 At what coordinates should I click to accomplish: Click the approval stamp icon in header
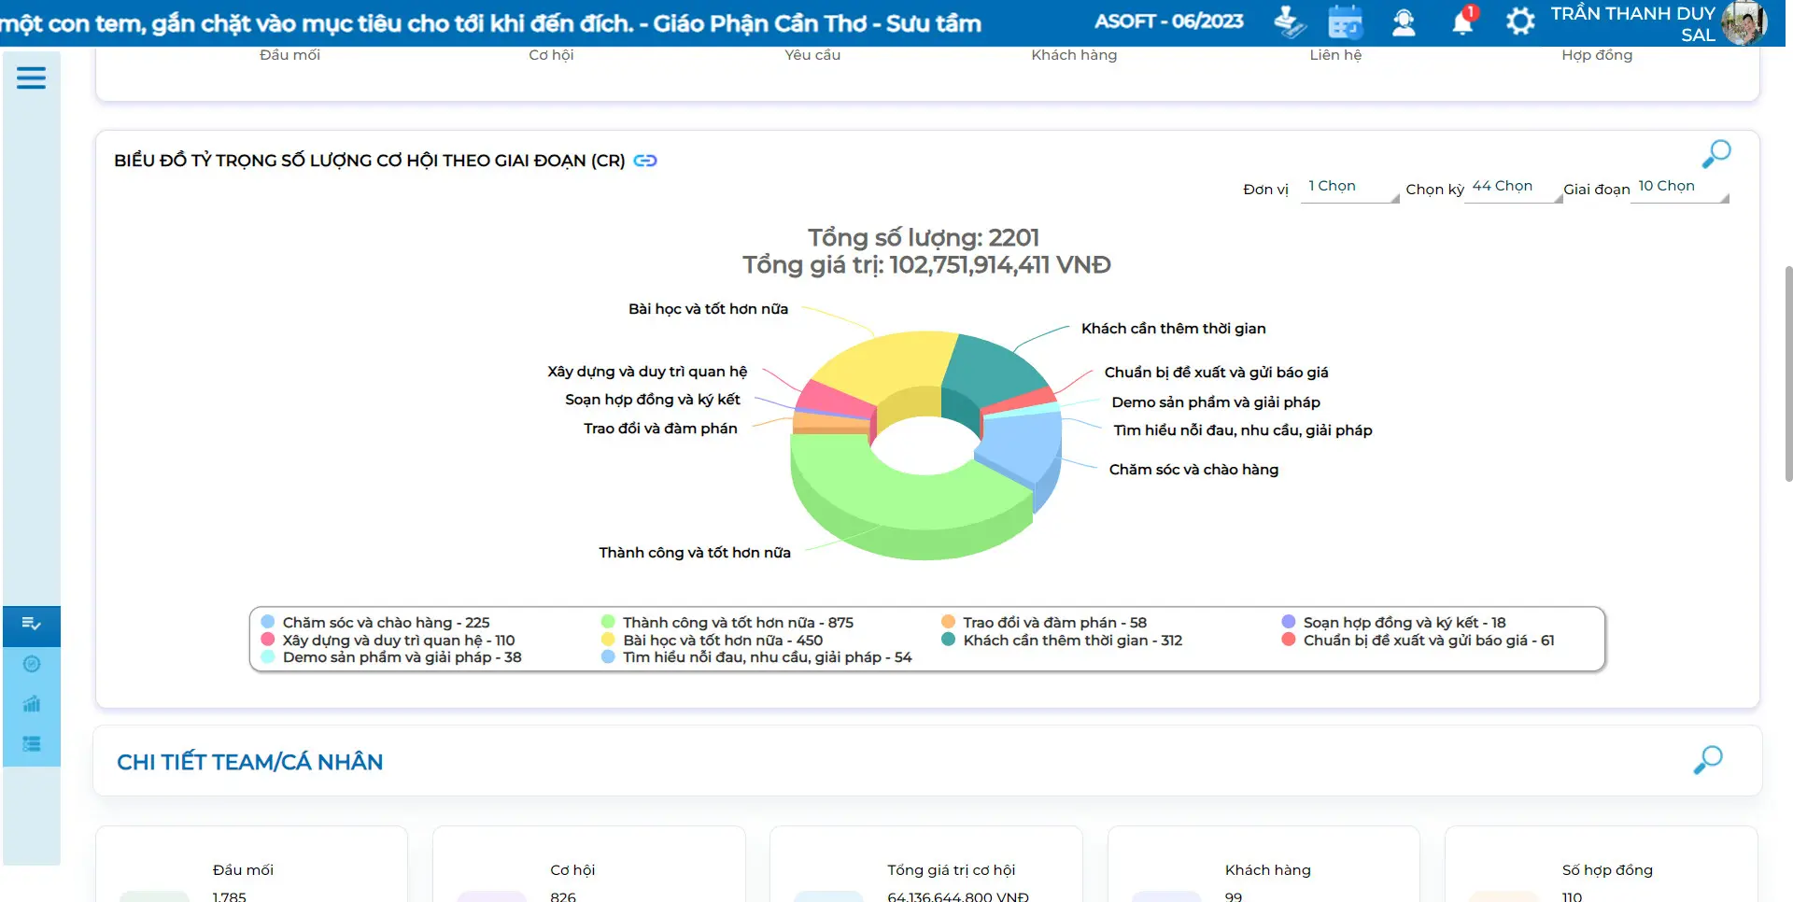point(1290,22)
